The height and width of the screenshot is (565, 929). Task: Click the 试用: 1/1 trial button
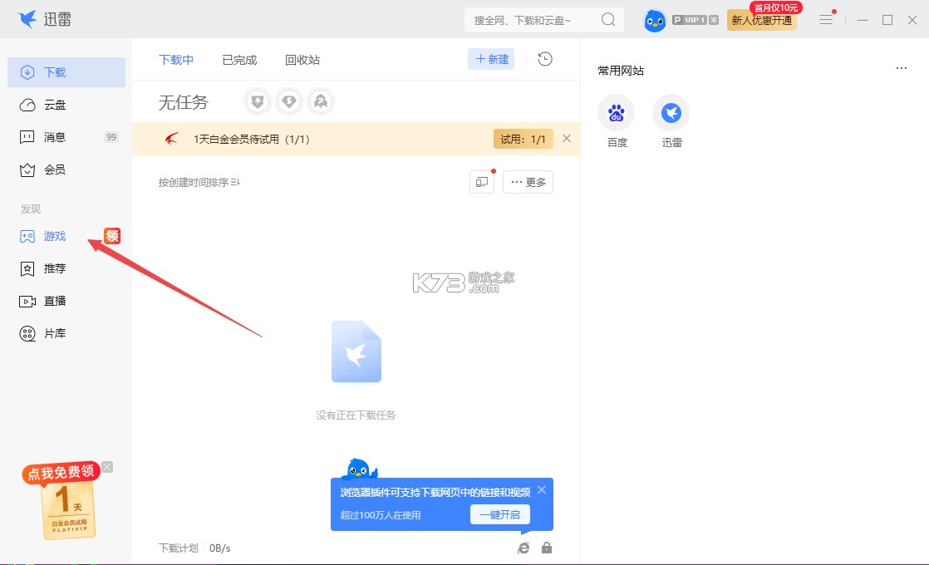point(523,140)
